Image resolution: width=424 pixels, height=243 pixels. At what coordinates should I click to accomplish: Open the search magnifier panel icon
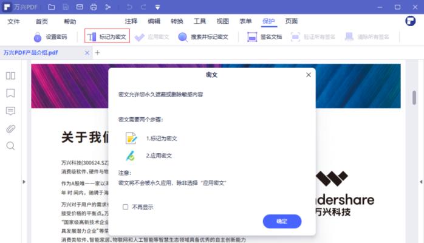coord(10,146)
